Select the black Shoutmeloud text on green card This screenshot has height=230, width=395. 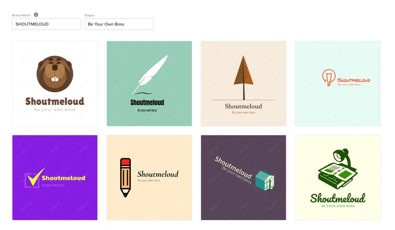tap(147, 103)
